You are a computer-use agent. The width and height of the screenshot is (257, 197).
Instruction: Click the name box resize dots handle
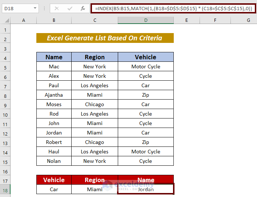click(x=44, y=8)
